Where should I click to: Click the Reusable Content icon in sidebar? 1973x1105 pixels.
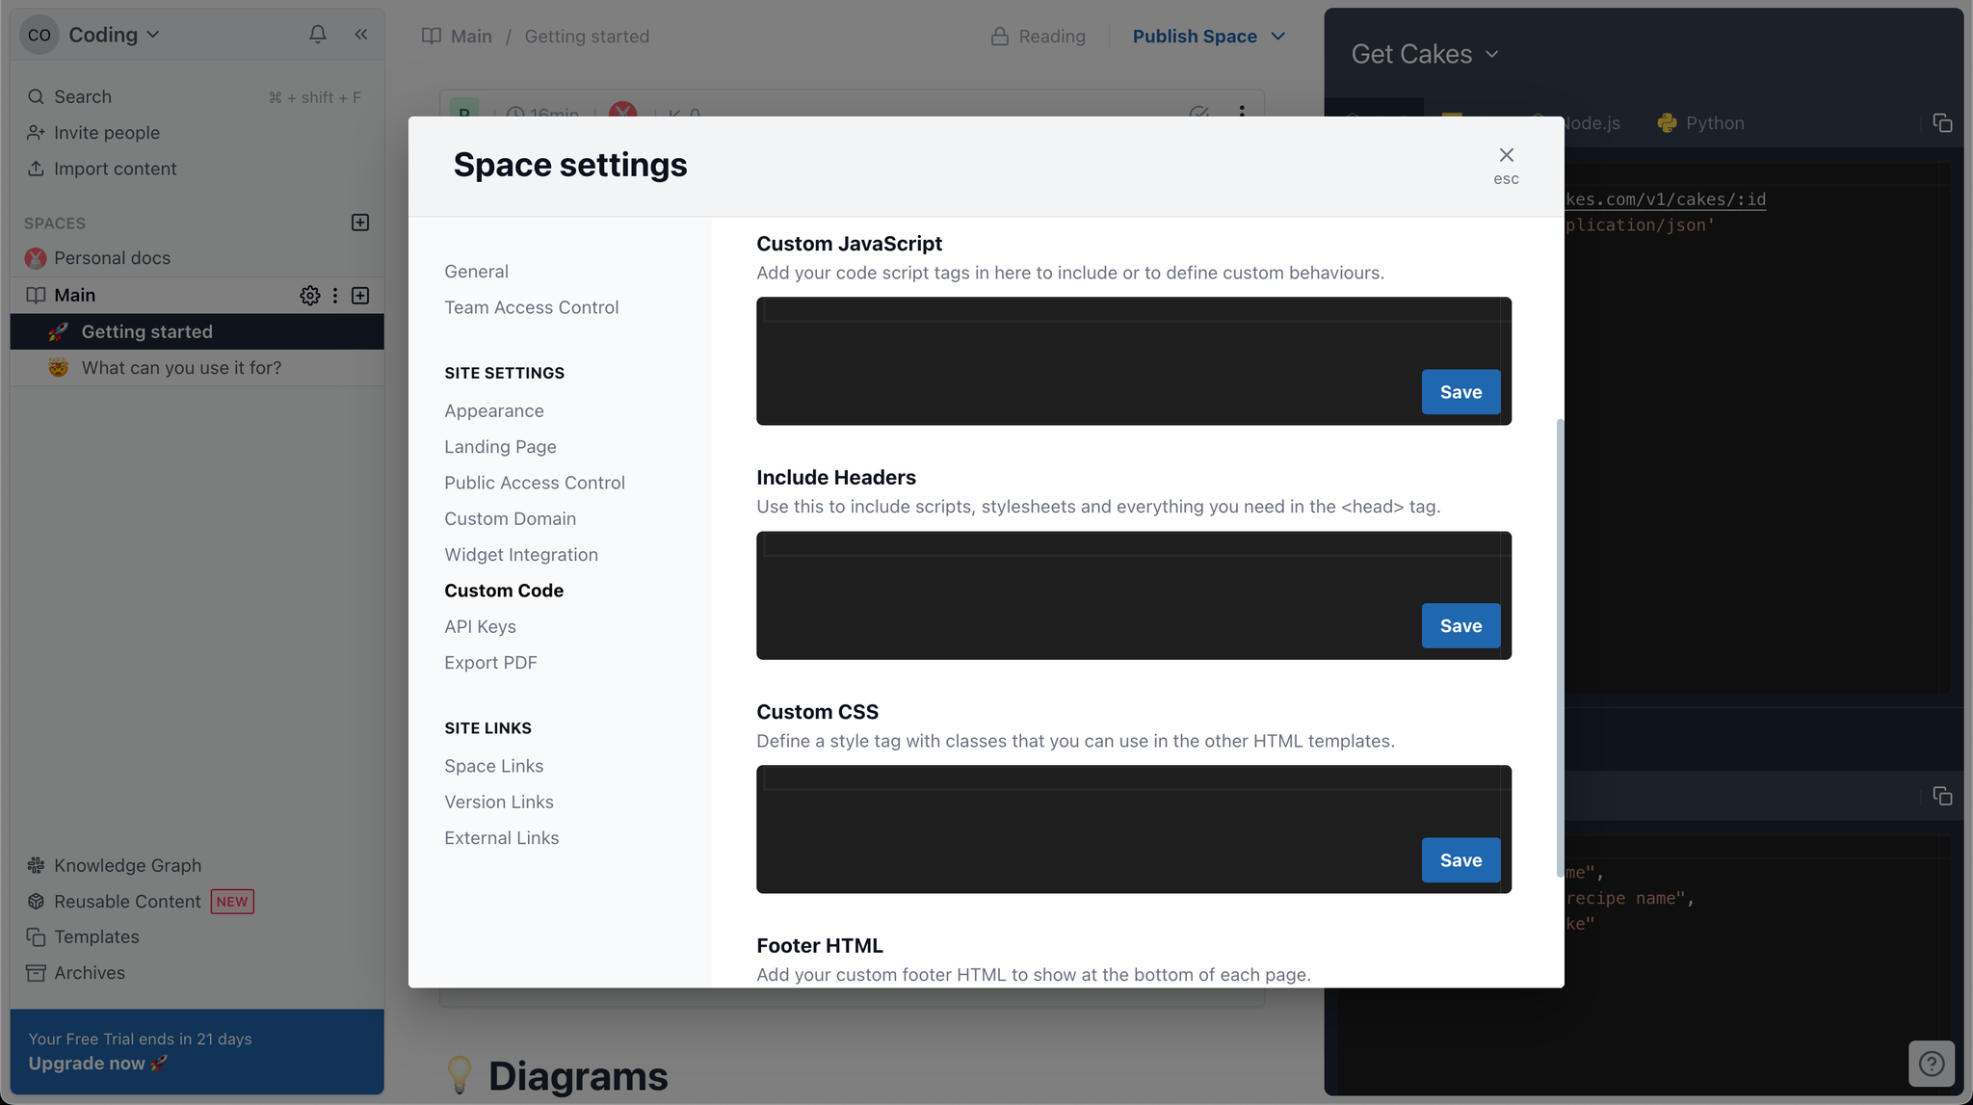37,900
